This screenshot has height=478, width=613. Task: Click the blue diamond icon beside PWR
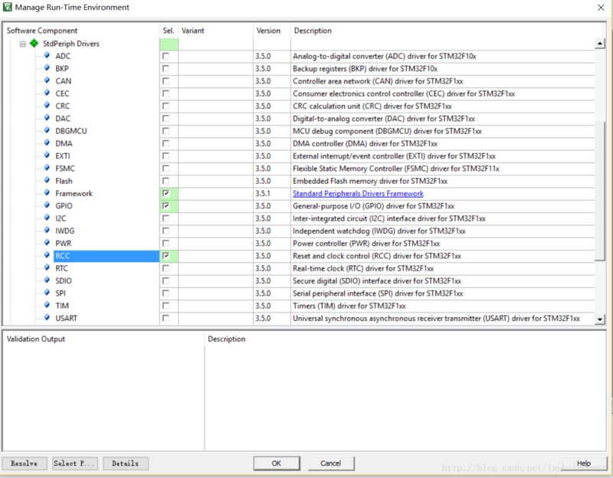[x=47, y=243]
